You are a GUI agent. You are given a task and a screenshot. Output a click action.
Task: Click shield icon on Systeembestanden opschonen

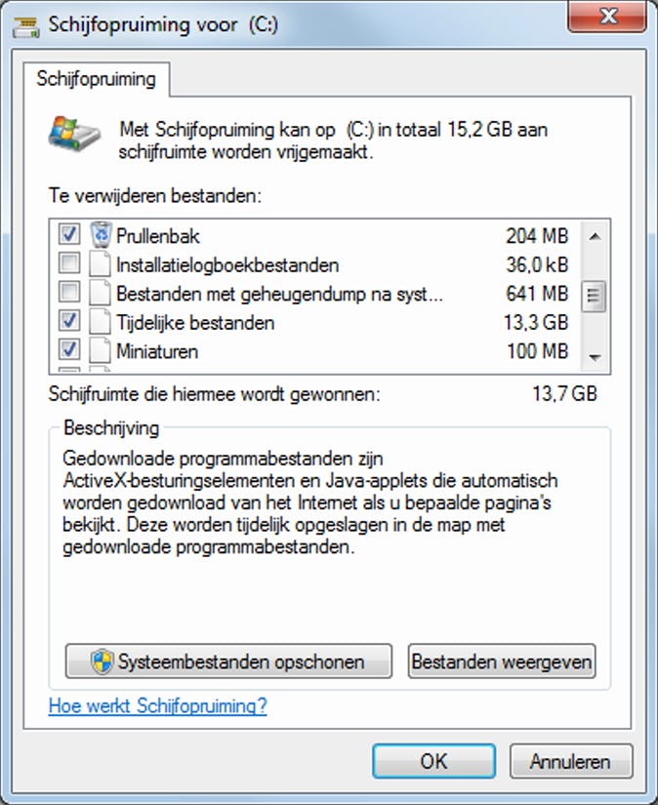click(x=102, y=662)
